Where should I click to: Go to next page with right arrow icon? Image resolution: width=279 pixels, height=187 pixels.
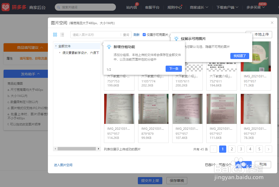[x=268, y=149]
